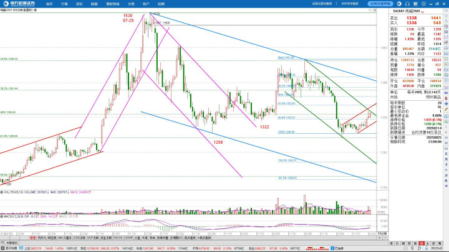This screenshot has width=449, height=252.
Task: Click the plus button after the indicator tabs
Action: (380, 238)
